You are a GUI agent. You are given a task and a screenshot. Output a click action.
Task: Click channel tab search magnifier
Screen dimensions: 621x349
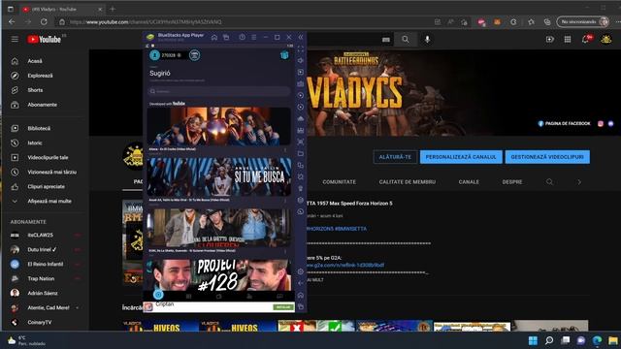click(549, 181)
